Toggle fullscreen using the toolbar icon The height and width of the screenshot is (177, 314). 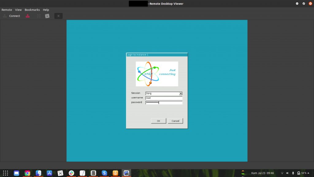[x=39, y=16]
